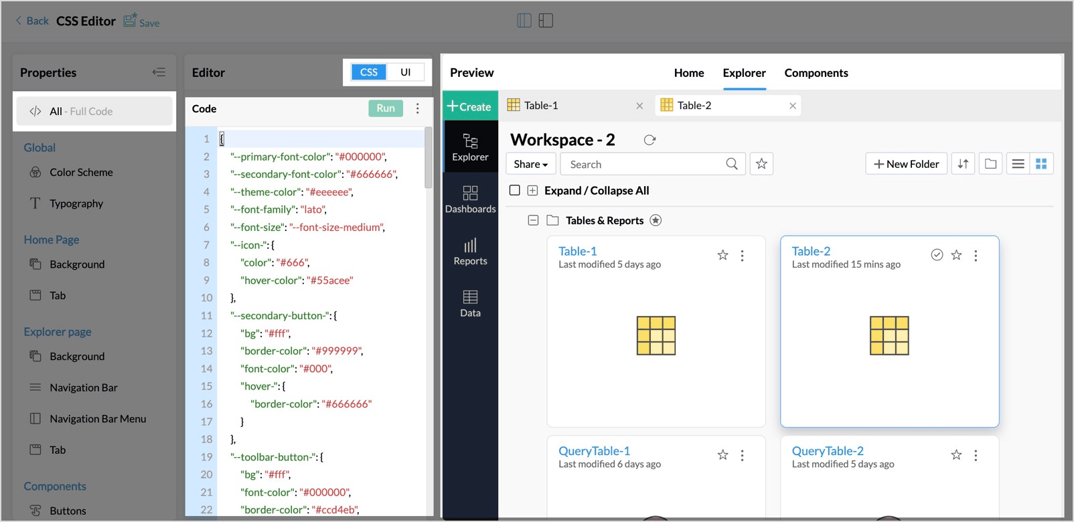
Task: Open the Dashboards sidebar section
Action: coord(470,199)
